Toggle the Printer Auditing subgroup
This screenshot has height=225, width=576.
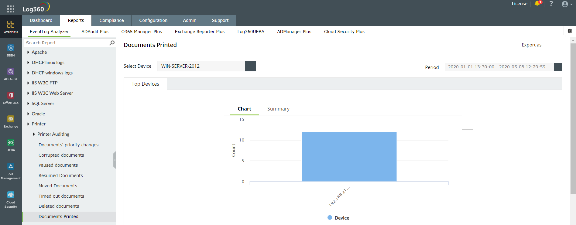point(34,134)
